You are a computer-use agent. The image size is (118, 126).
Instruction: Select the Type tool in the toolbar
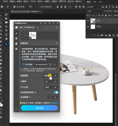pos(1,79)
